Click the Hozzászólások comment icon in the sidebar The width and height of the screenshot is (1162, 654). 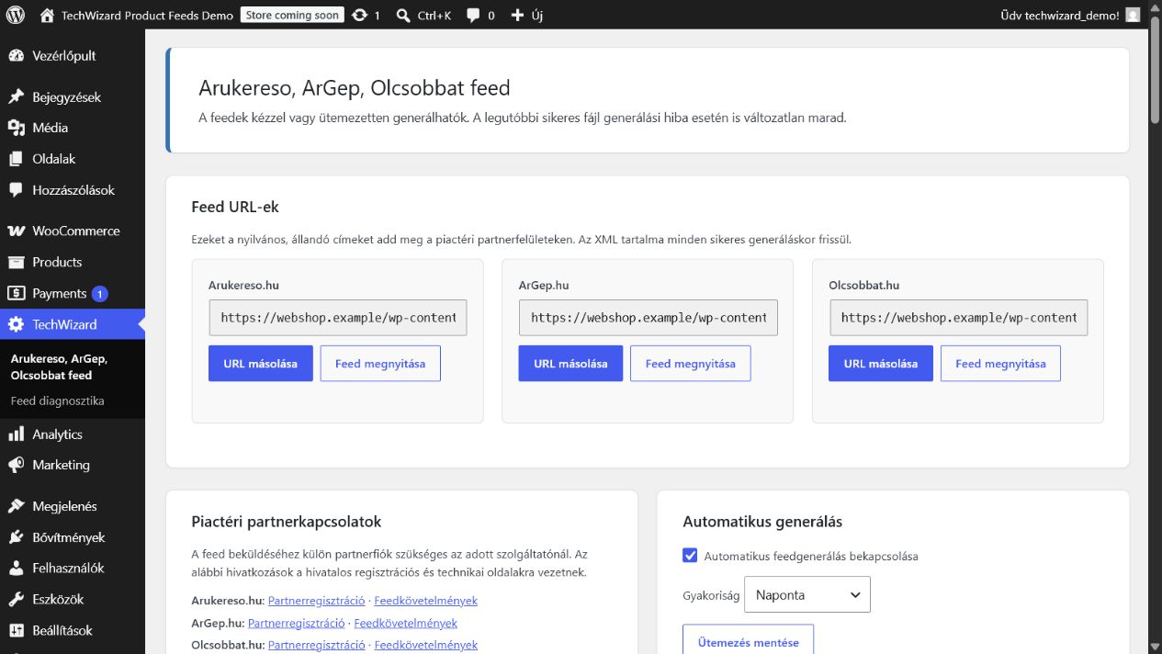coord(16,190)
